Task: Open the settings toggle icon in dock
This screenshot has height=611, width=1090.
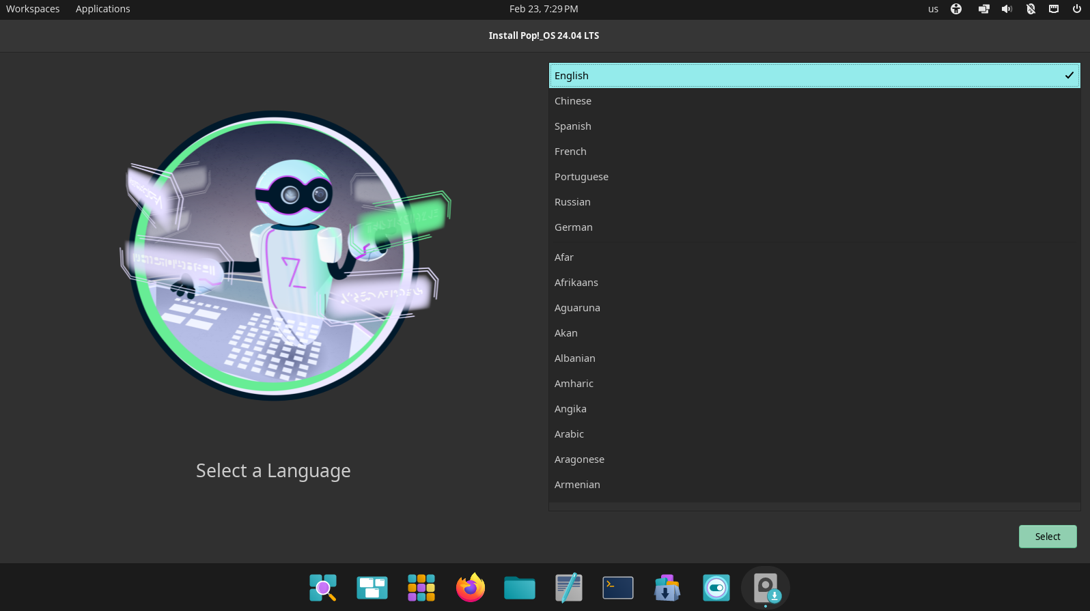Action: (716, 588)
